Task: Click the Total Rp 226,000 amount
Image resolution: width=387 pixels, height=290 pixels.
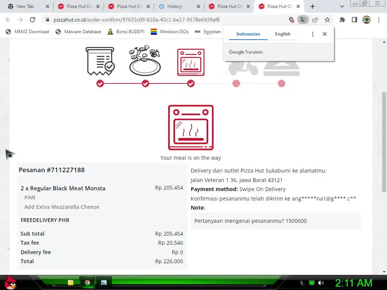Action: pyautogui.click(x=169, y=261)
